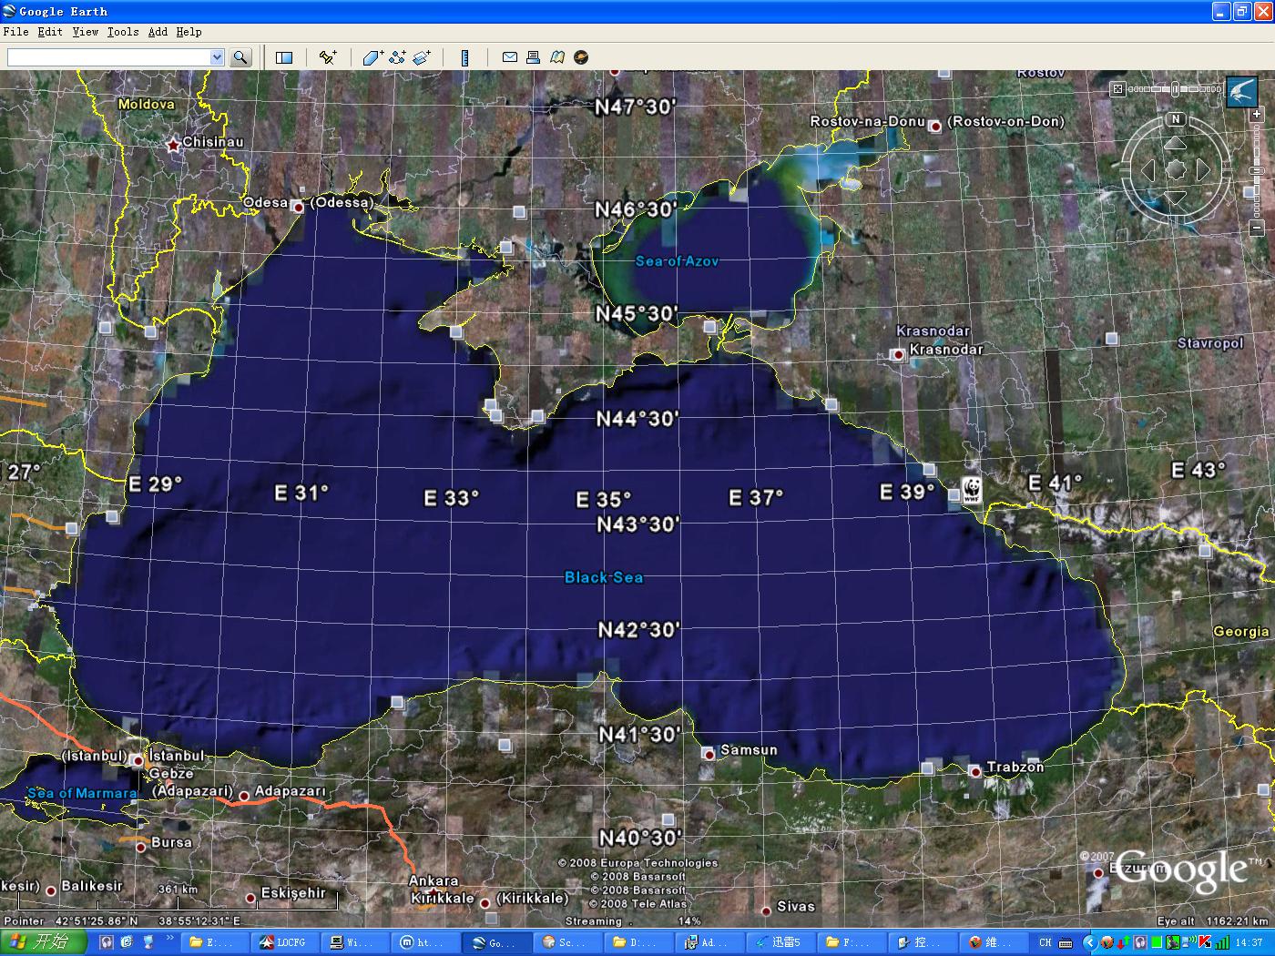Switch to LOCFG taskbar window
This screenshot has height=956, width=1275.
click(287, 942)
